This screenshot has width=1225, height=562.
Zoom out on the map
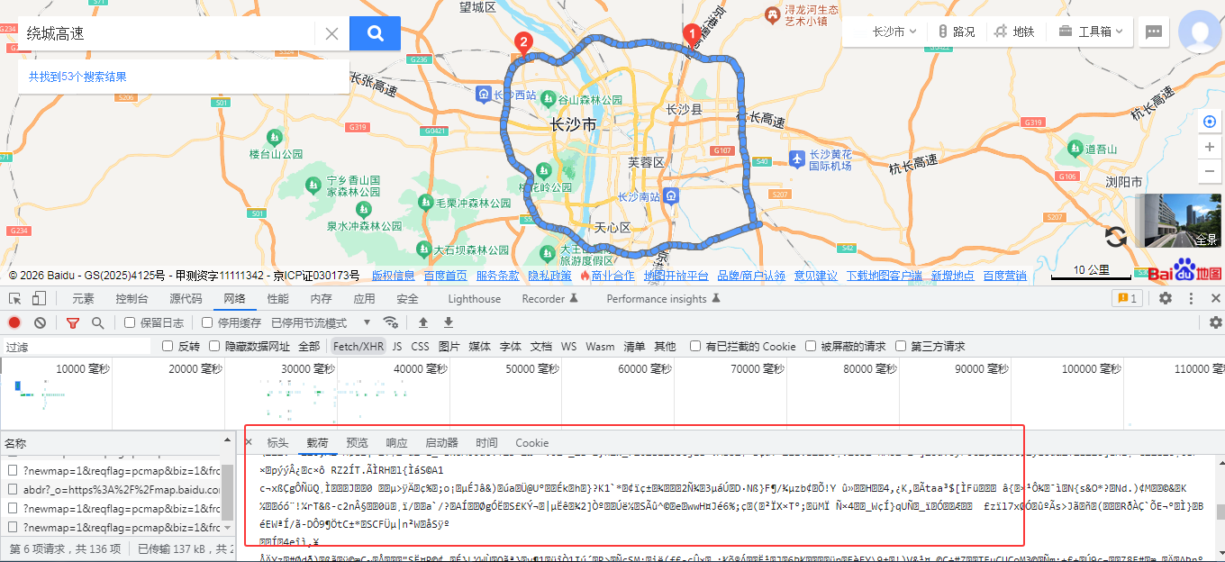click(x=1210, y=170)
